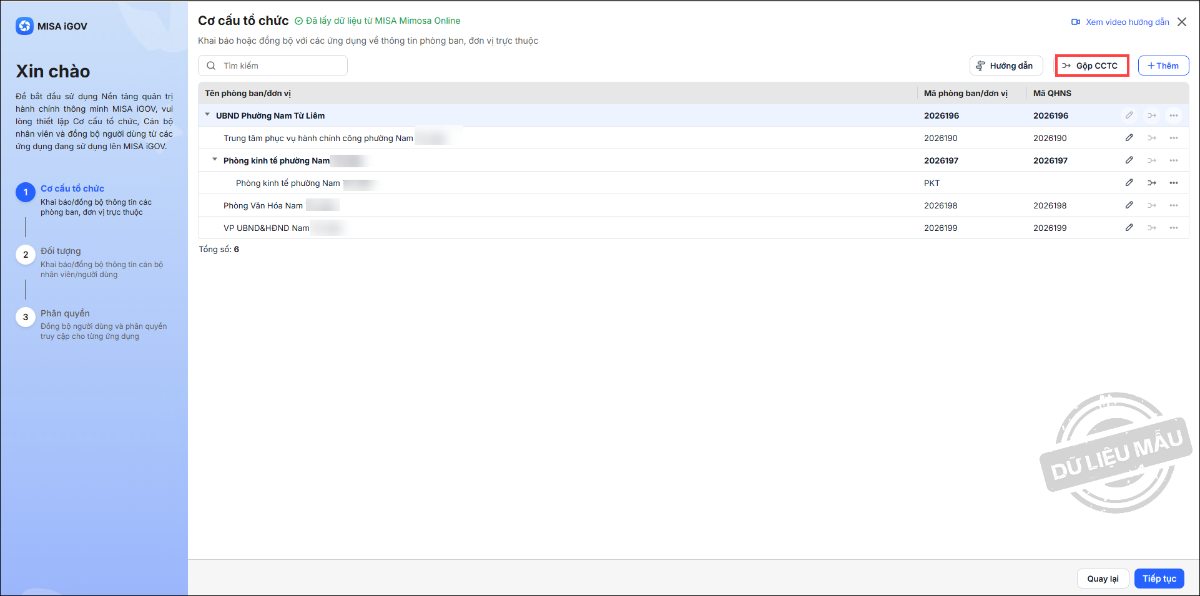Image resolution: width=1200 pixels, height=596 pixels.
Task: Click the Gộp CCTC button
Action: click(x=1092, y=66)
